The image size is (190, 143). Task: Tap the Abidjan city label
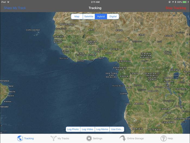pyautogui.click(x=81, y=61)
